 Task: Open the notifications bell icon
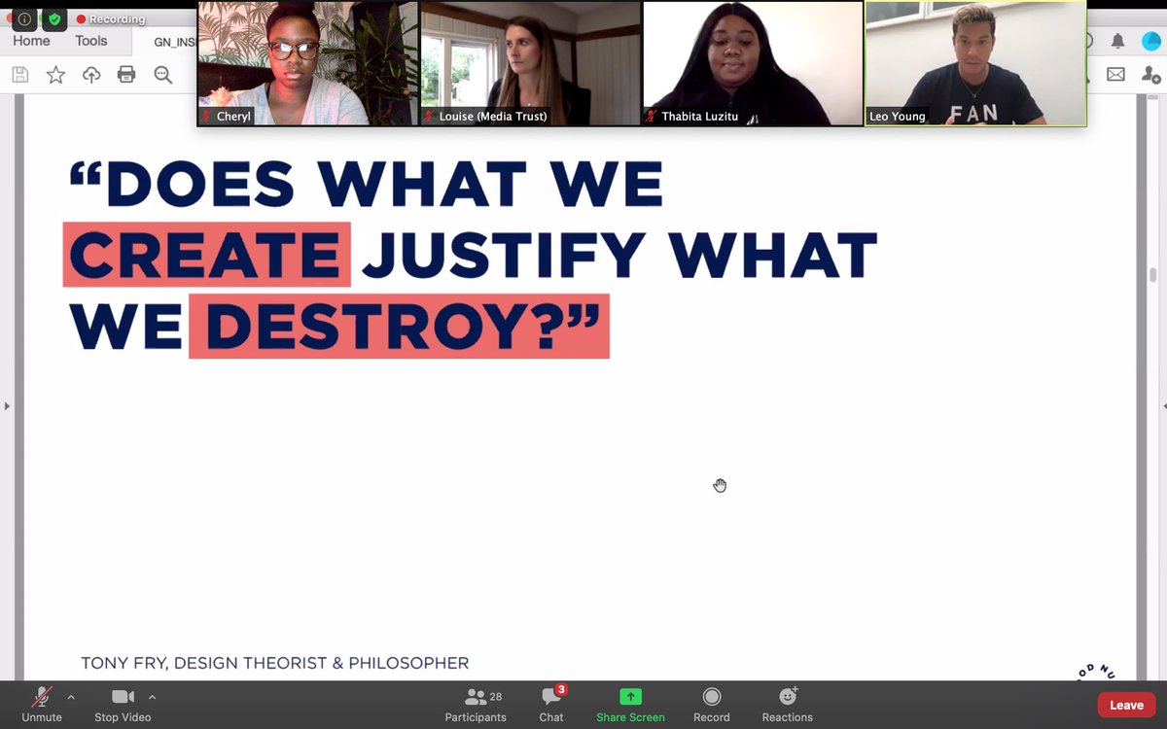coord(1118,41)
